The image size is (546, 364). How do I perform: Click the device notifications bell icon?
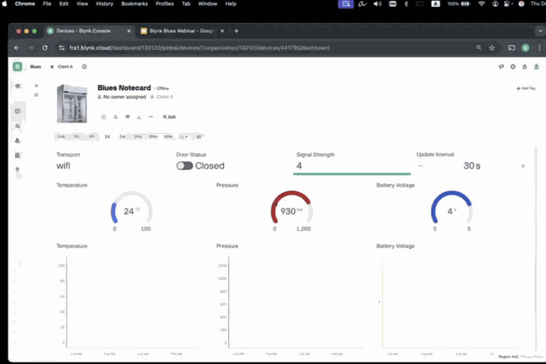[x=116, y=117]
